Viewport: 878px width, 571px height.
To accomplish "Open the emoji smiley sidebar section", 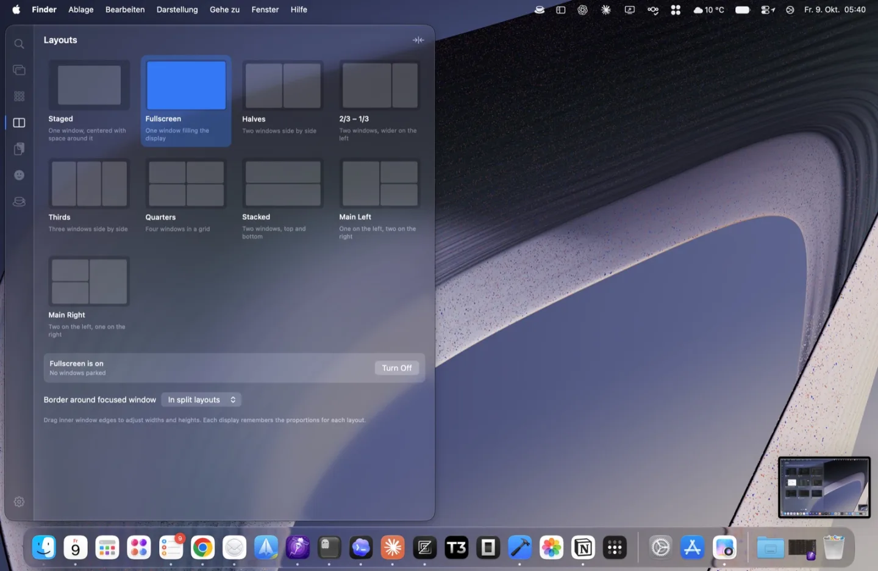I will pyautogui.click(x=19, y=175).
